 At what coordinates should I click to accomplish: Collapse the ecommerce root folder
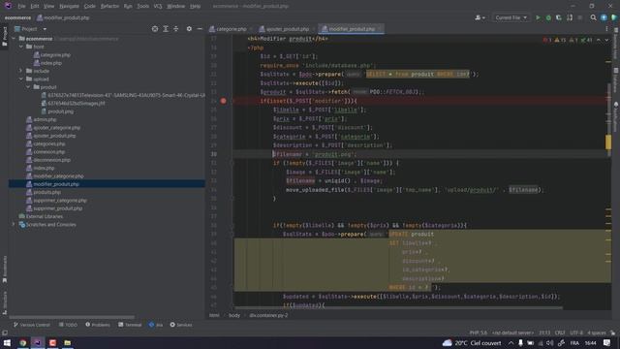(x=14, y=39)
